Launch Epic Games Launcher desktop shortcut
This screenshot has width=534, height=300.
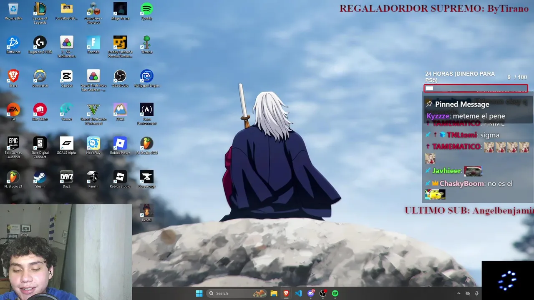[13, 148]
